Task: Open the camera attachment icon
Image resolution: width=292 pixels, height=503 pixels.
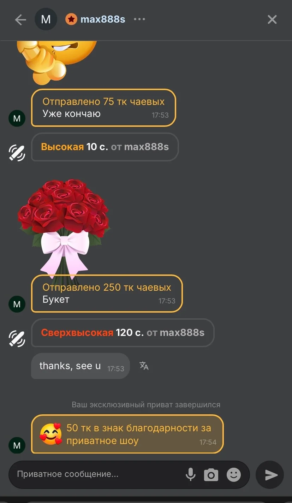Action: [x=211, y=475]
